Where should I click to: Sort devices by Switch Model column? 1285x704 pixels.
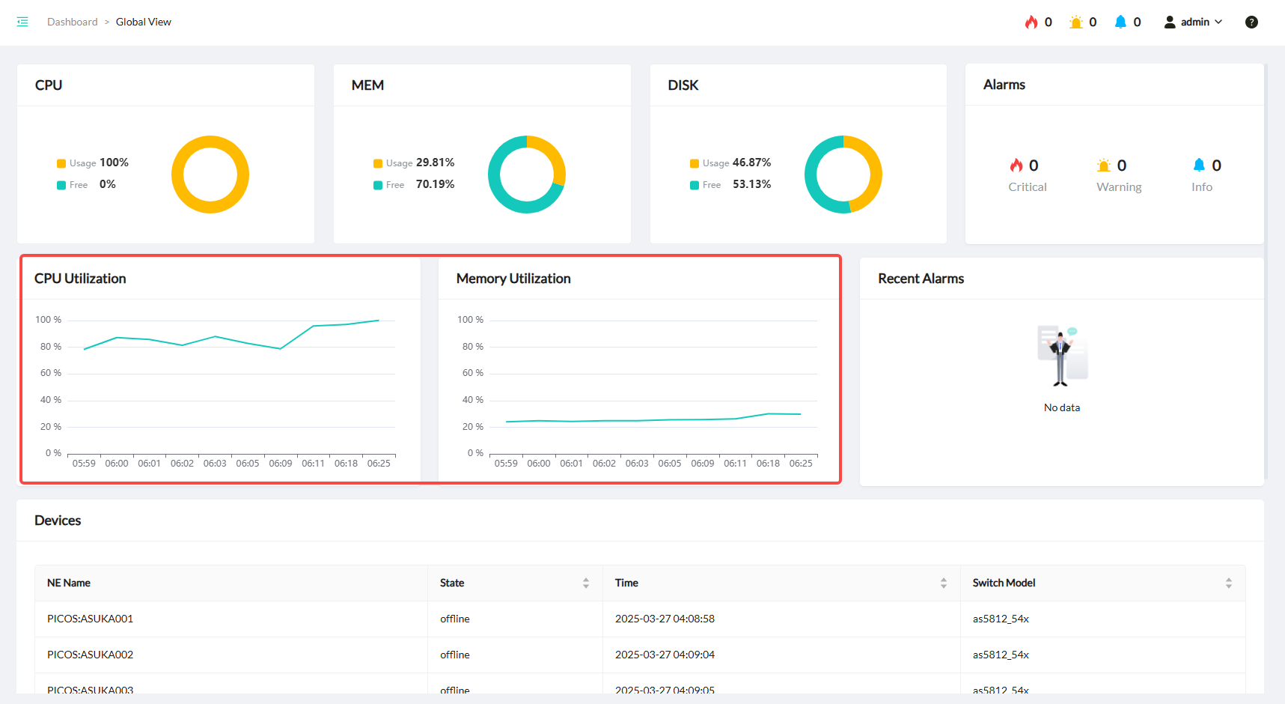point(1228,583)
